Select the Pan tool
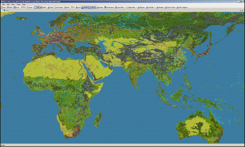This screenshot has width=245, height=147. [37, 8]
